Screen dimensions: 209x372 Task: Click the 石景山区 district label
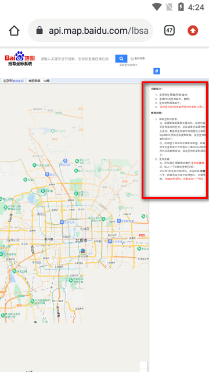pos(13,240)
